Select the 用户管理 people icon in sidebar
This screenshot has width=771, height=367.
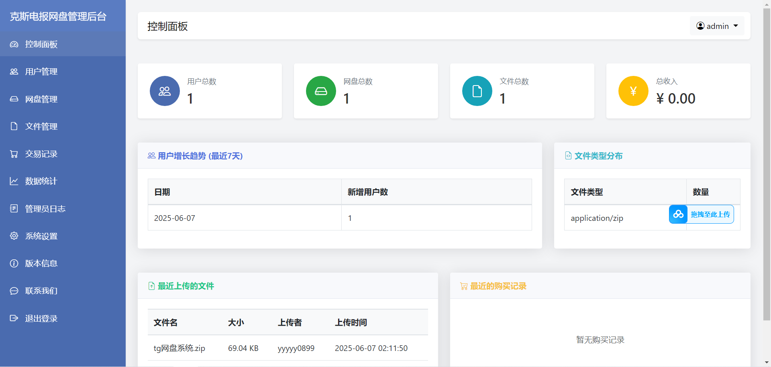14,71
